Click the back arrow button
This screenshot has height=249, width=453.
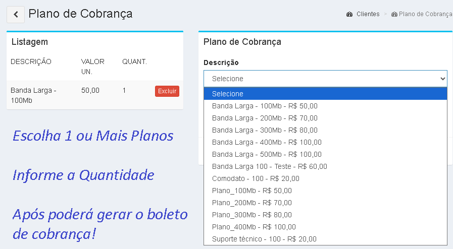[x=16, y=14]
